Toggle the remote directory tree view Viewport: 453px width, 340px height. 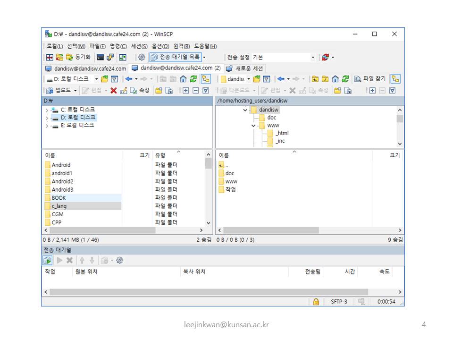395,79
